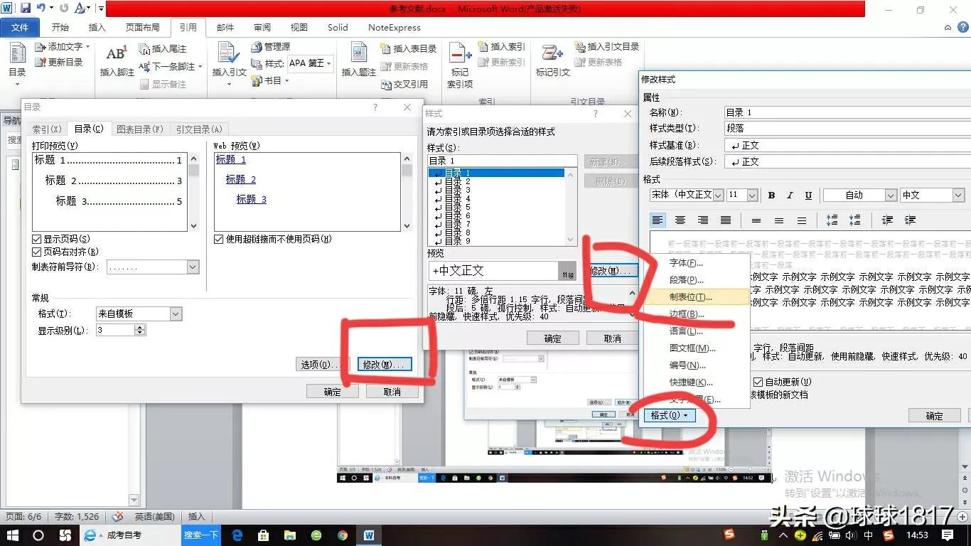Toggle 使用超链接而不使用页码 checkbox
This screenshot has width=971, height=546.
tap(219, 240)
